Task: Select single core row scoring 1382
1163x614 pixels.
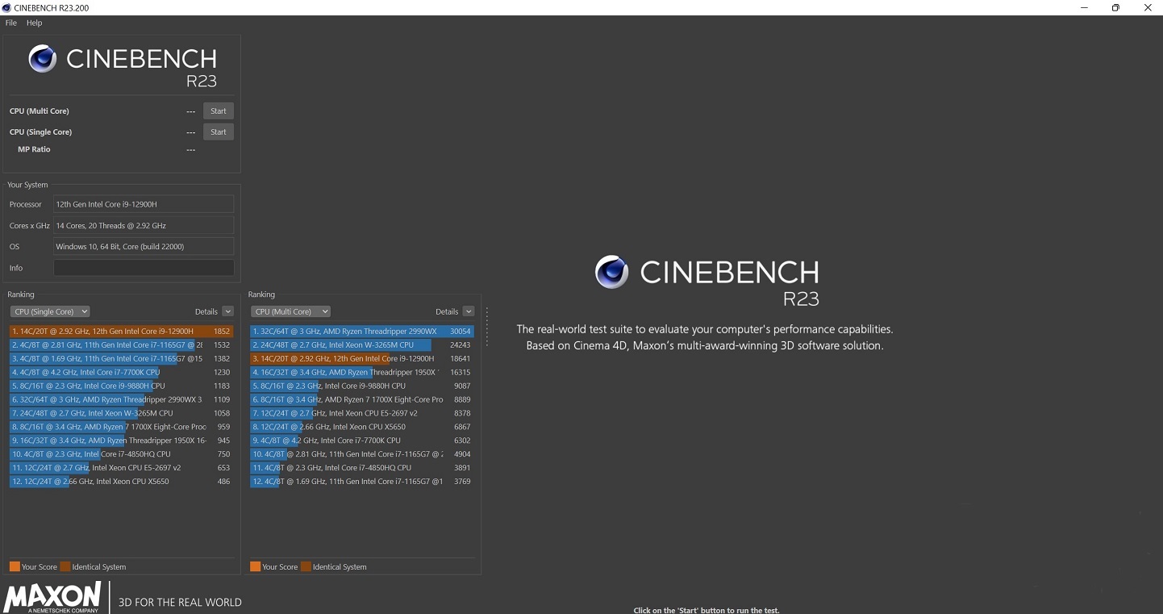Action: point(121,359)
